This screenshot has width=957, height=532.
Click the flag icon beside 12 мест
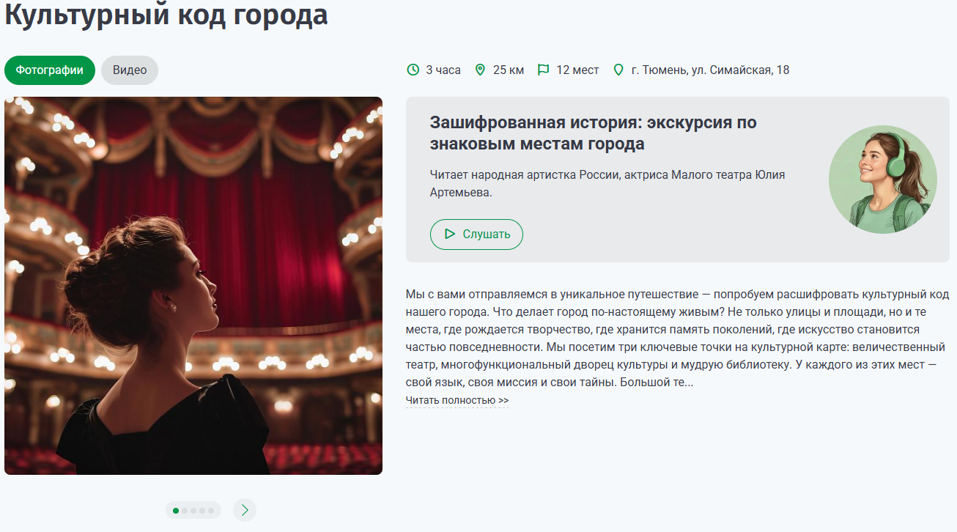(544, 70)
